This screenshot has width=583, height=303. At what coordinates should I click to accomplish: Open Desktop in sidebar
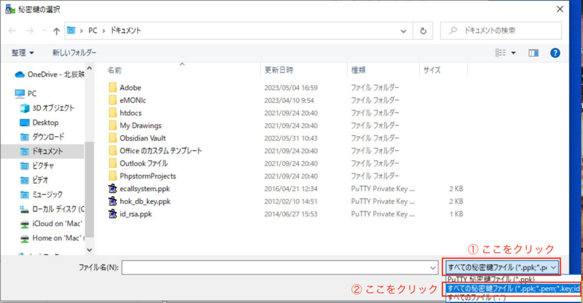coord(39,123)
